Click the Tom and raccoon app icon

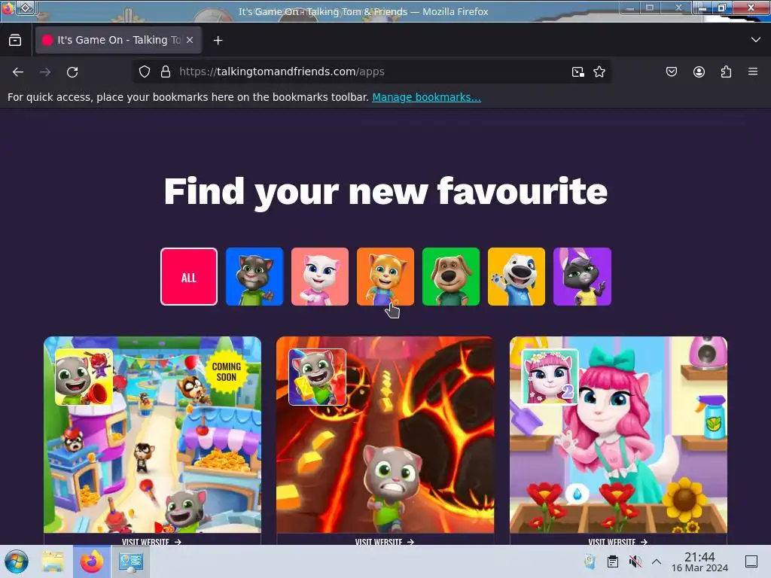point(84,377)
